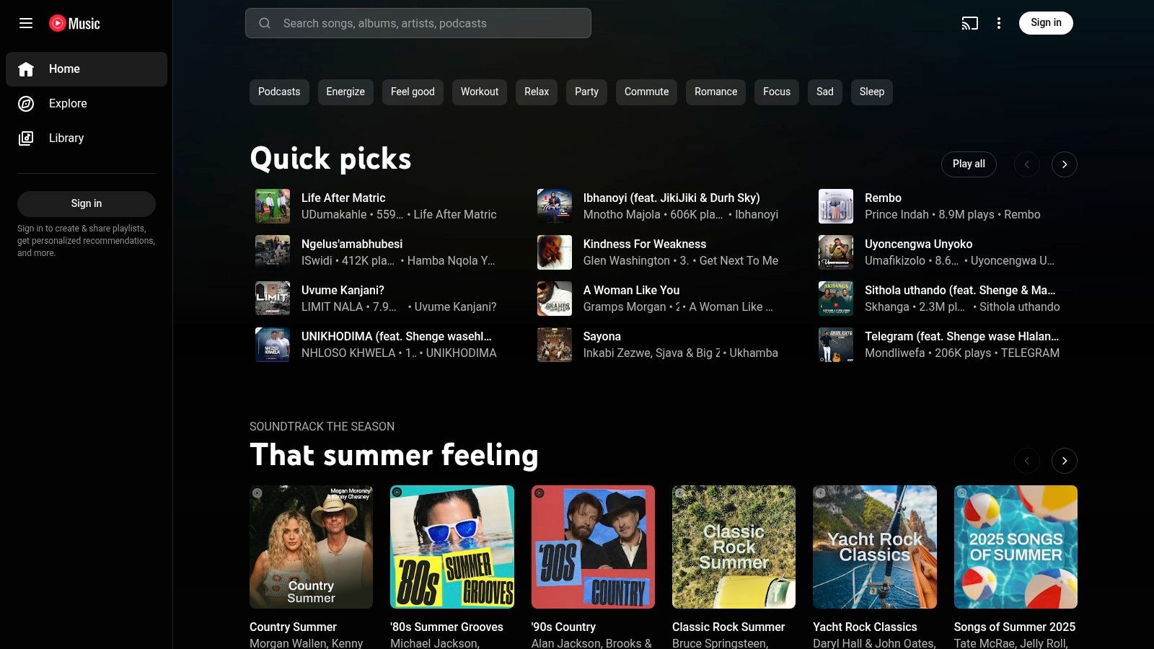
Task: Click the Sayona song title
Action: point(602,336)
